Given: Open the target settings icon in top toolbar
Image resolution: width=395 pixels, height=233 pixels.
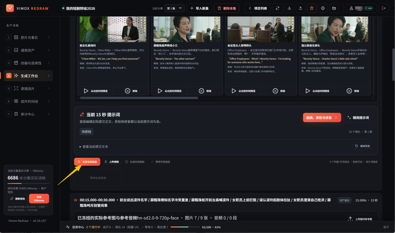Looking at the screenshot, I should 323,8.
